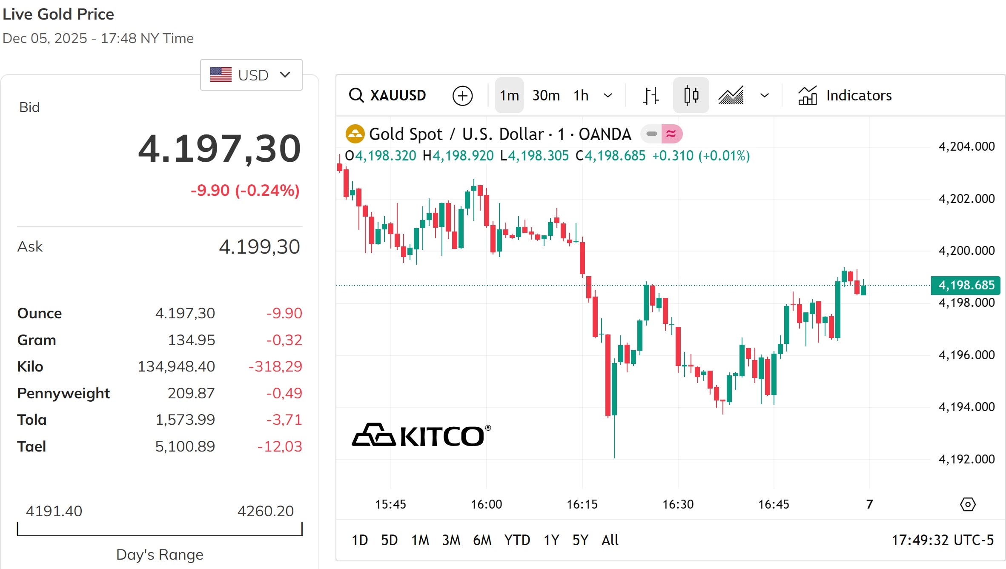Switch chart range to 1D
1006x569 pixels.
(360, 540)
